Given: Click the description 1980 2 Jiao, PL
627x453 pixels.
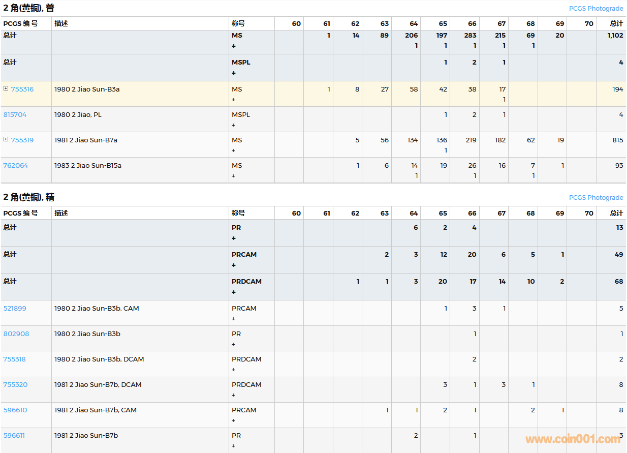Looking at the screenshot, I should point(78,115).
